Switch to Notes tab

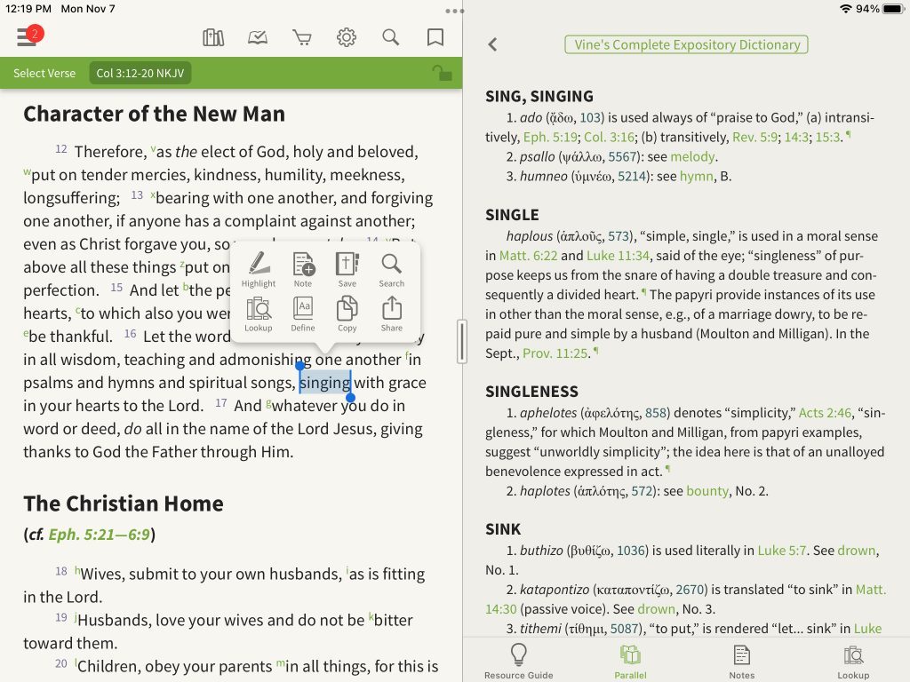click(x=742, y=661)
